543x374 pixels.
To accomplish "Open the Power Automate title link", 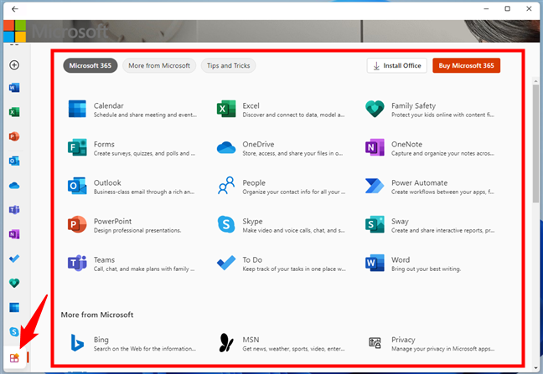I will pyautogui.click(x=419, y=182).
